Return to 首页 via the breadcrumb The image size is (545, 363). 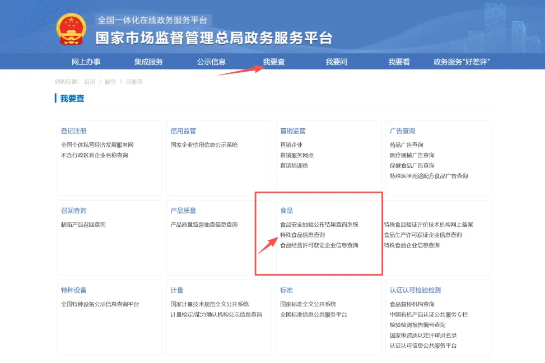coord(90,81)
